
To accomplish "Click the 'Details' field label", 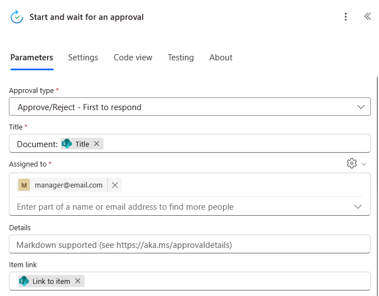I will pos(20,227).
